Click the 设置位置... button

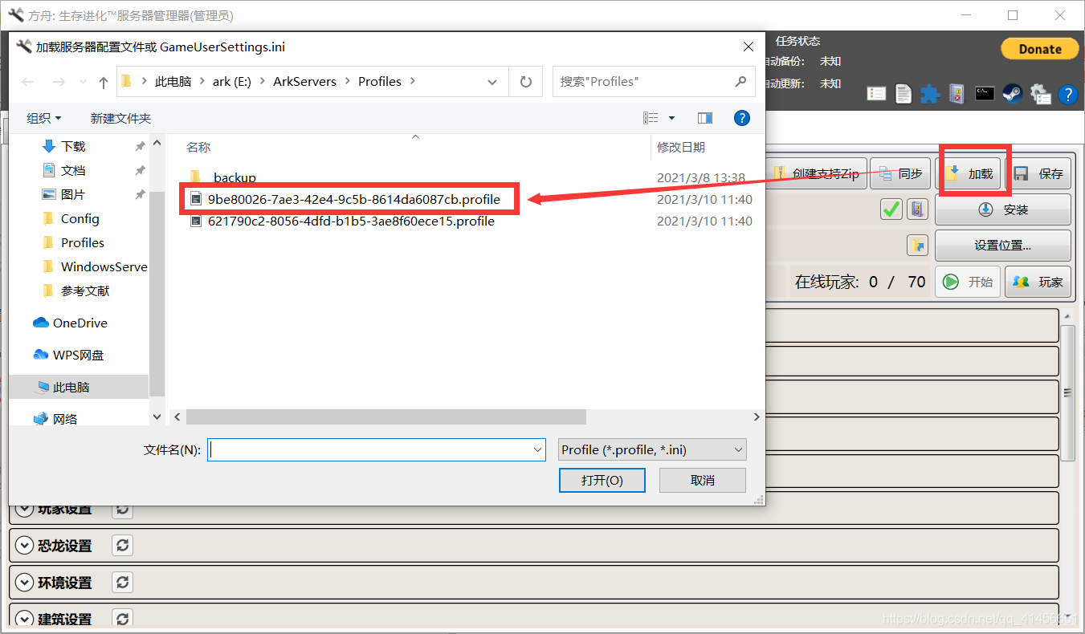click(1003, 246)
